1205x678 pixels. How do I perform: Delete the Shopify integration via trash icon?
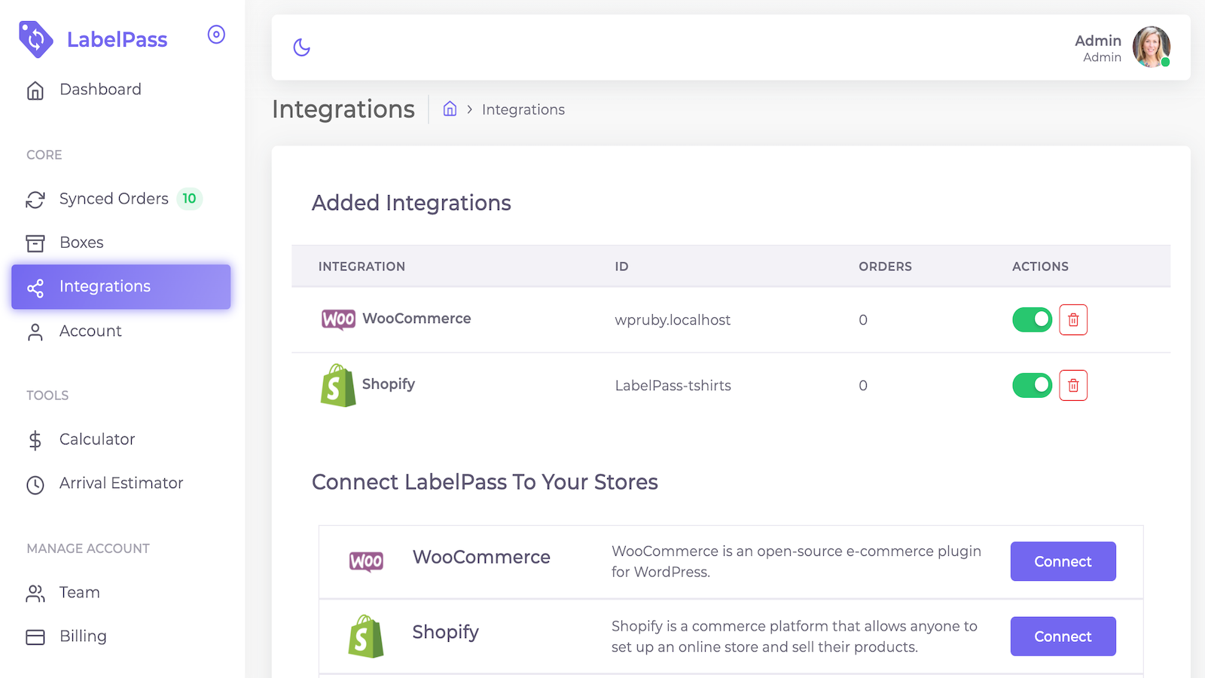pyautogui.click(x=1073, y=385)
